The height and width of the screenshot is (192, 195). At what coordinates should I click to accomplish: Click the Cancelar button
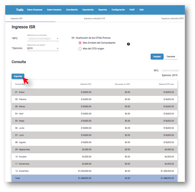(x=171, y=57)
